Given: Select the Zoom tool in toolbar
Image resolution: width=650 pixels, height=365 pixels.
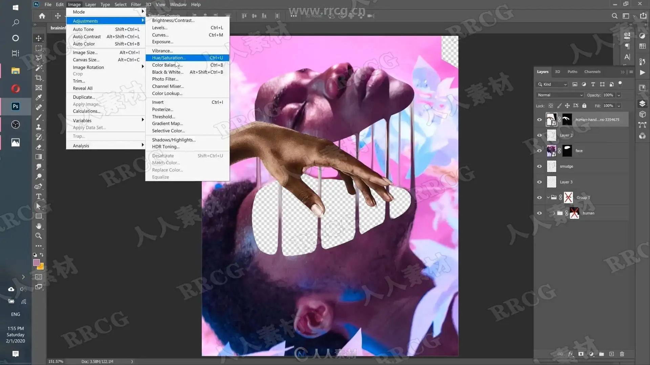Looking at the screenshot, I should [39, 236].
